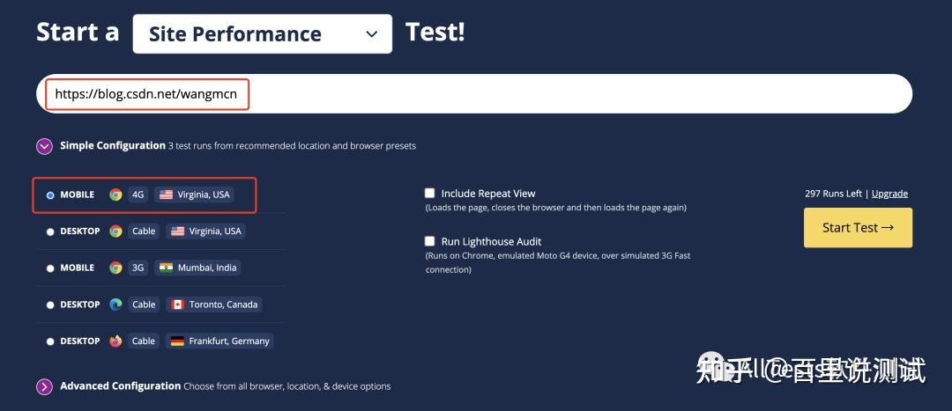Viewport: 952px width, 411px height.
Task: Tick the Run Lighthouse Audit checkbox
Action: tap(430, 241)
